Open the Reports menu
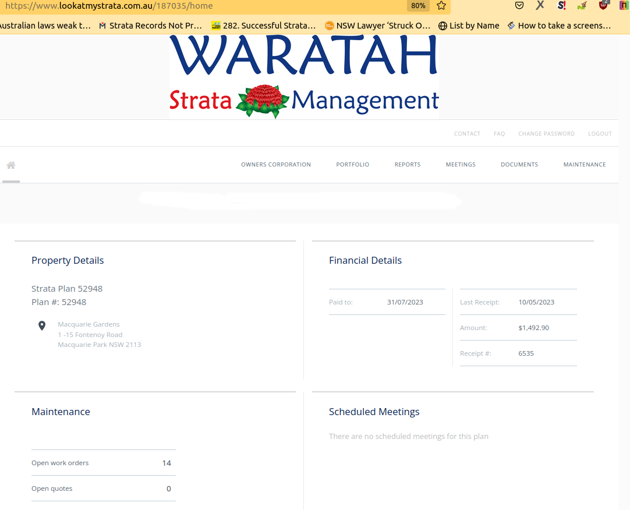The image size is (630, 510). pos(408,164)
